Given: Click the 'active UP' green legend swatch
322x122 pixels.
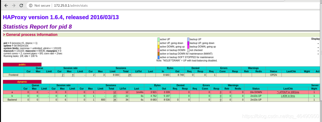Looking at the screenshot, I should (159, 39).
